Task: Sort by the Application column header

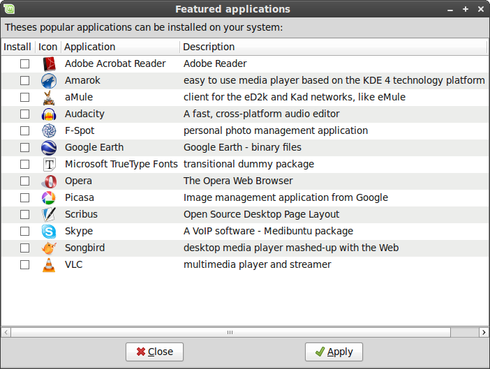Action: coord(120,47)
